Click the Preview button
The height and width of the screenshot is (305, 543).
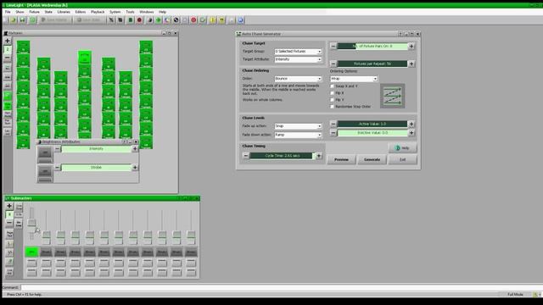click(x=341, y=159)
